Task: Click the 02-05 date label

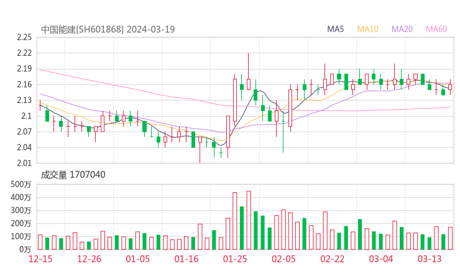Action: point(283,259)
